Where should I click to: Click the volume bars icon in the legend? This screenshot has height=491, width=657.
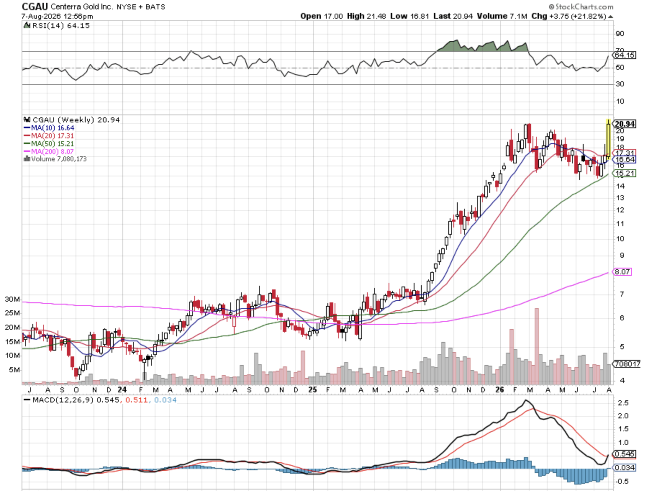(x=27, y=159)
